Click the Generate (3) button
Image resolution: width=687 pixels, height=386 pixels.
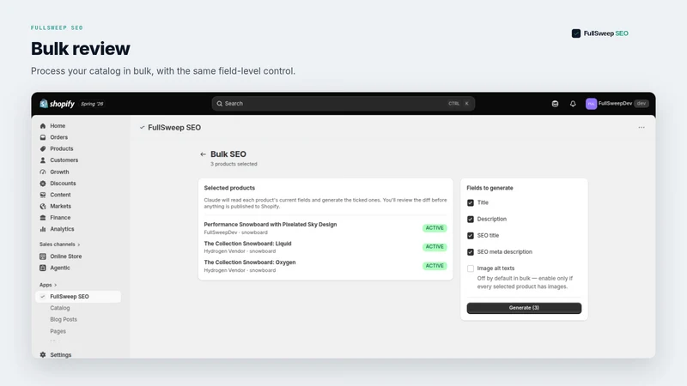click(524, 308)
